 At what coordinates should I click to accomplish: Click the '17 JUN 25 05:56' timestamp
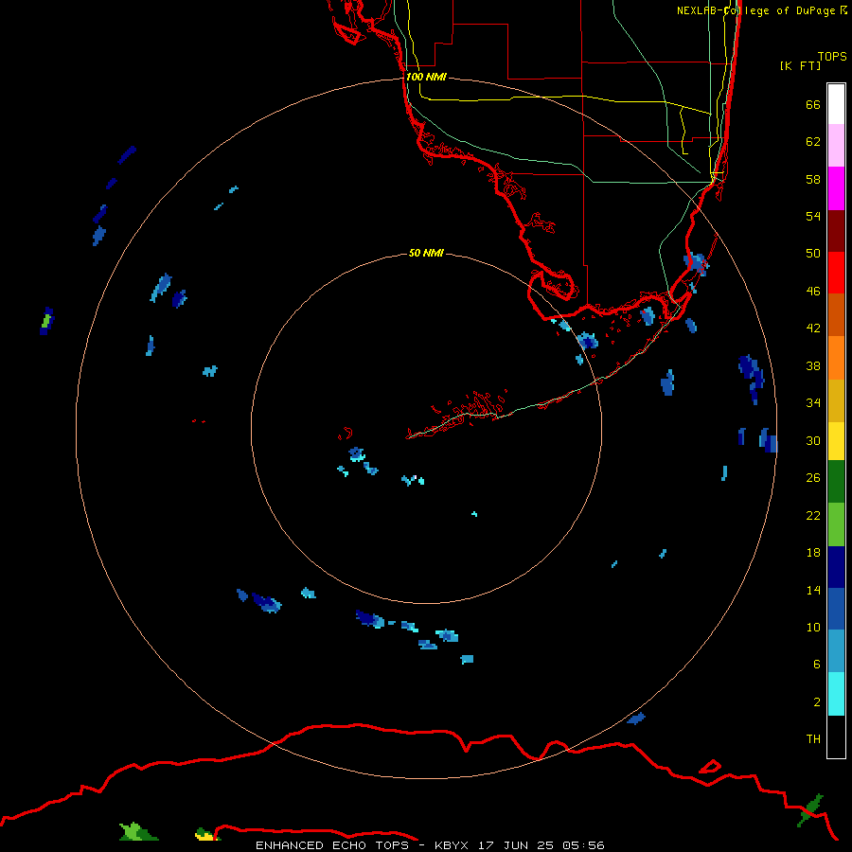541,845
